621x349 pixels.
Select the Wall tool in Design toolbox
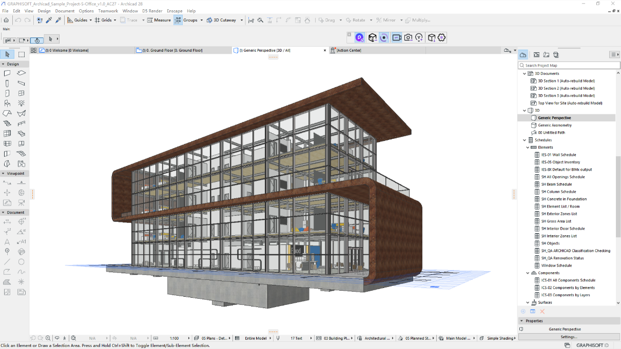[7, 73]
